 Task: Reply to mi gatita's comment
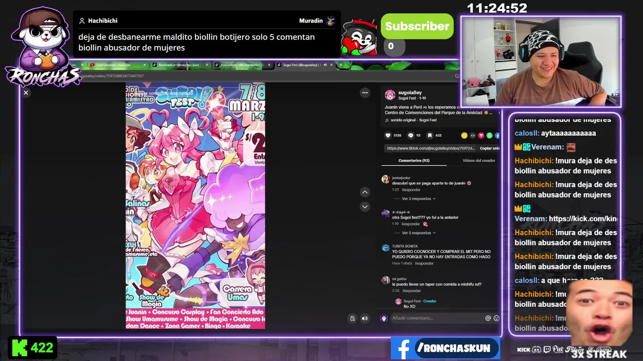pos(411,290)
